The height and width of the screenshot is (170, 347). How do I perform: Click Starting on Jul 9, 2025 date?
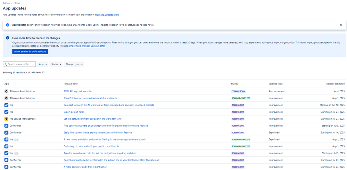(333, 153)
